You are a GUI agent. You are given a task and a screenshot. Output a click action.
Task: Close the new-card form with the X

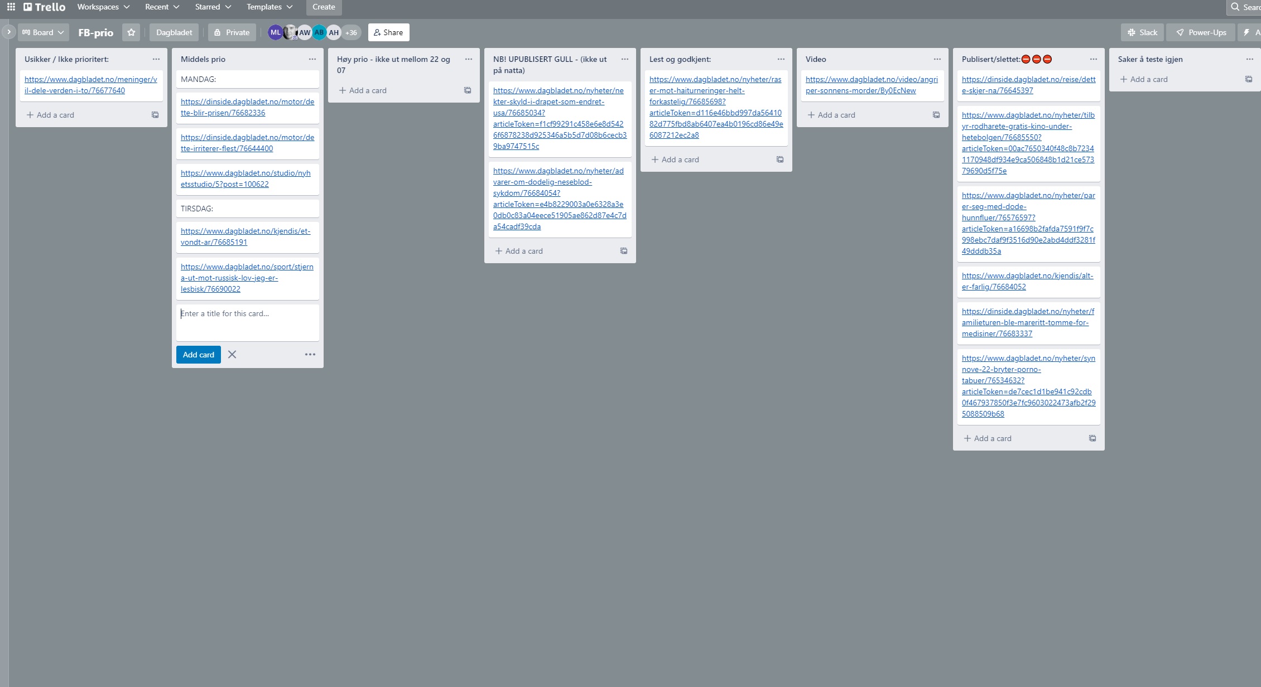click(232, 354)
